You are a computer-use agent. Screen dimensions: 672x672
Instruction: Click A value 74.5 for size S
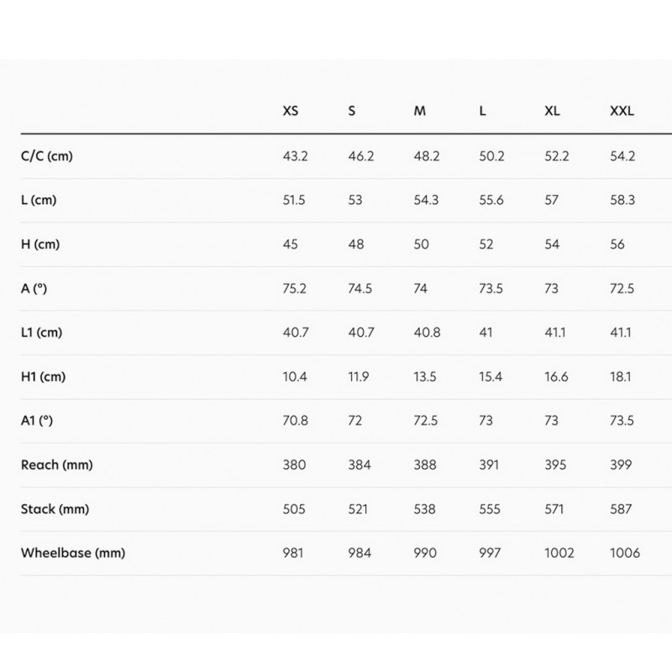coord(360,289)
